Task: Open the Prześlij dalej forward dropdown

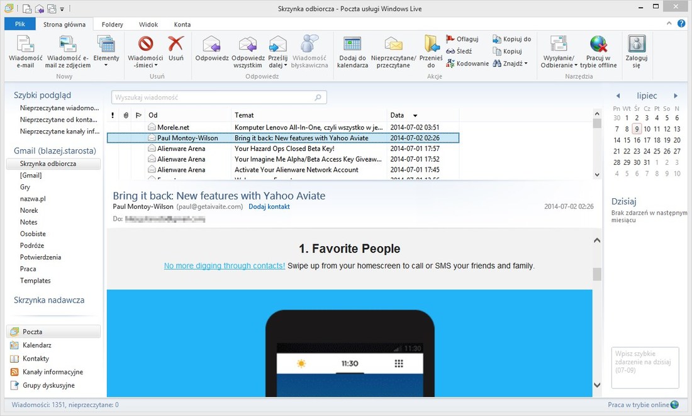Action: 277,52
